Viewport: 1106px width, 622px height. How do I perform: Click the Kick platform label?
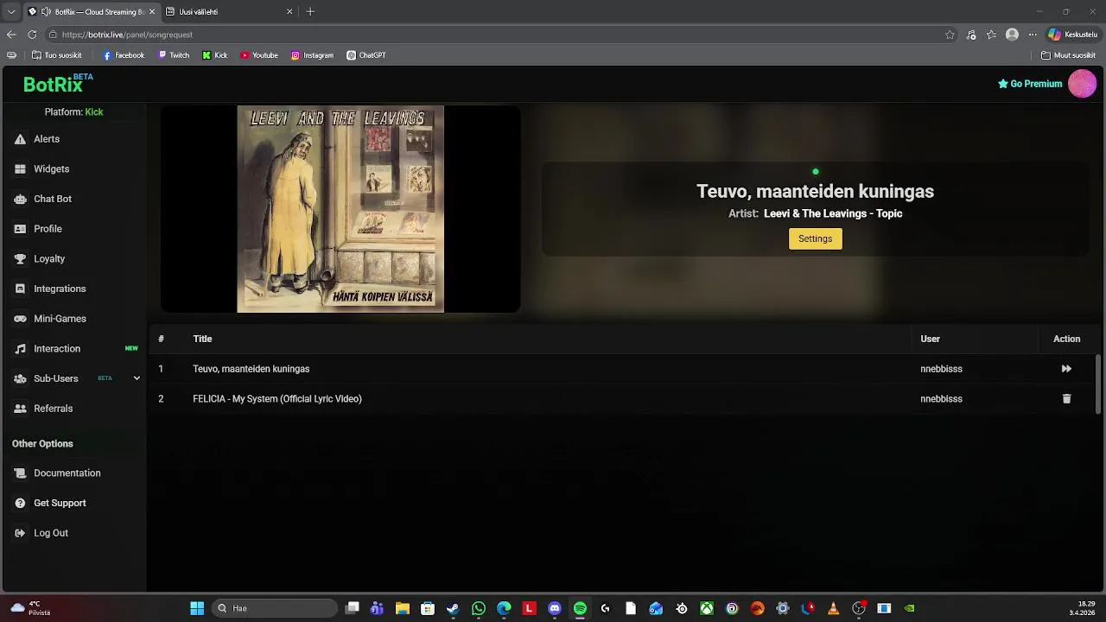(x=93, y=112)
